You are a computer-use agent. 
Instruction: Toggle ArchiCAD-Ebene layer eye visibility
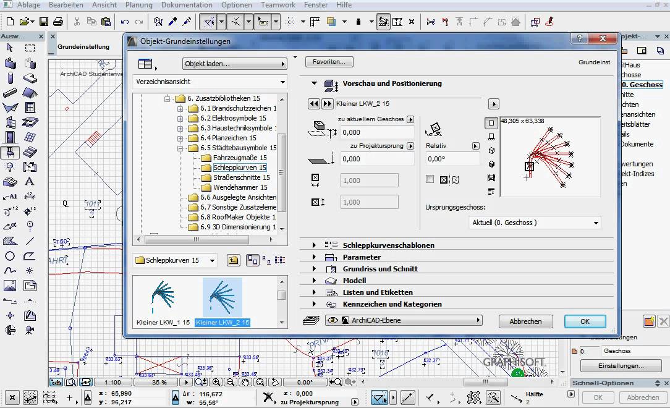click(333, 320)
